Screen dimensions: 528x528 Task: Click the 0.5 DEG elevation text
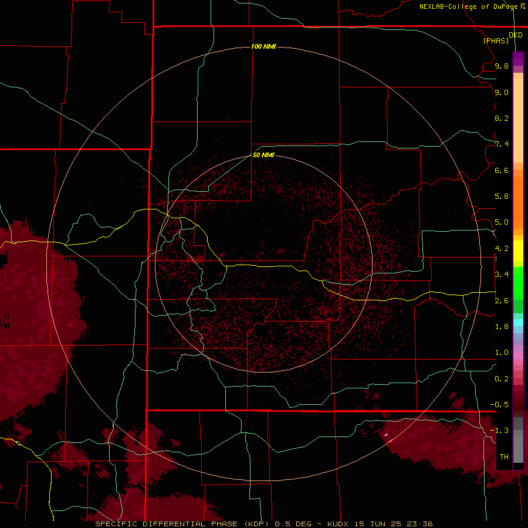(x=292, y=524)
